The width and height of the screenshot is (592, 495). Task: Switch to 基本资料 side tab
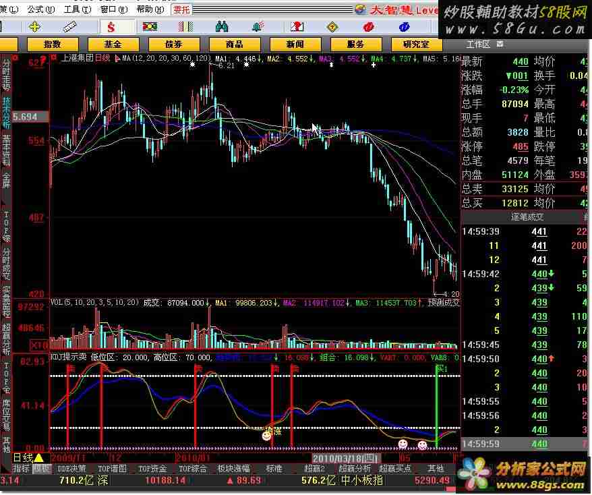[6, 150]
